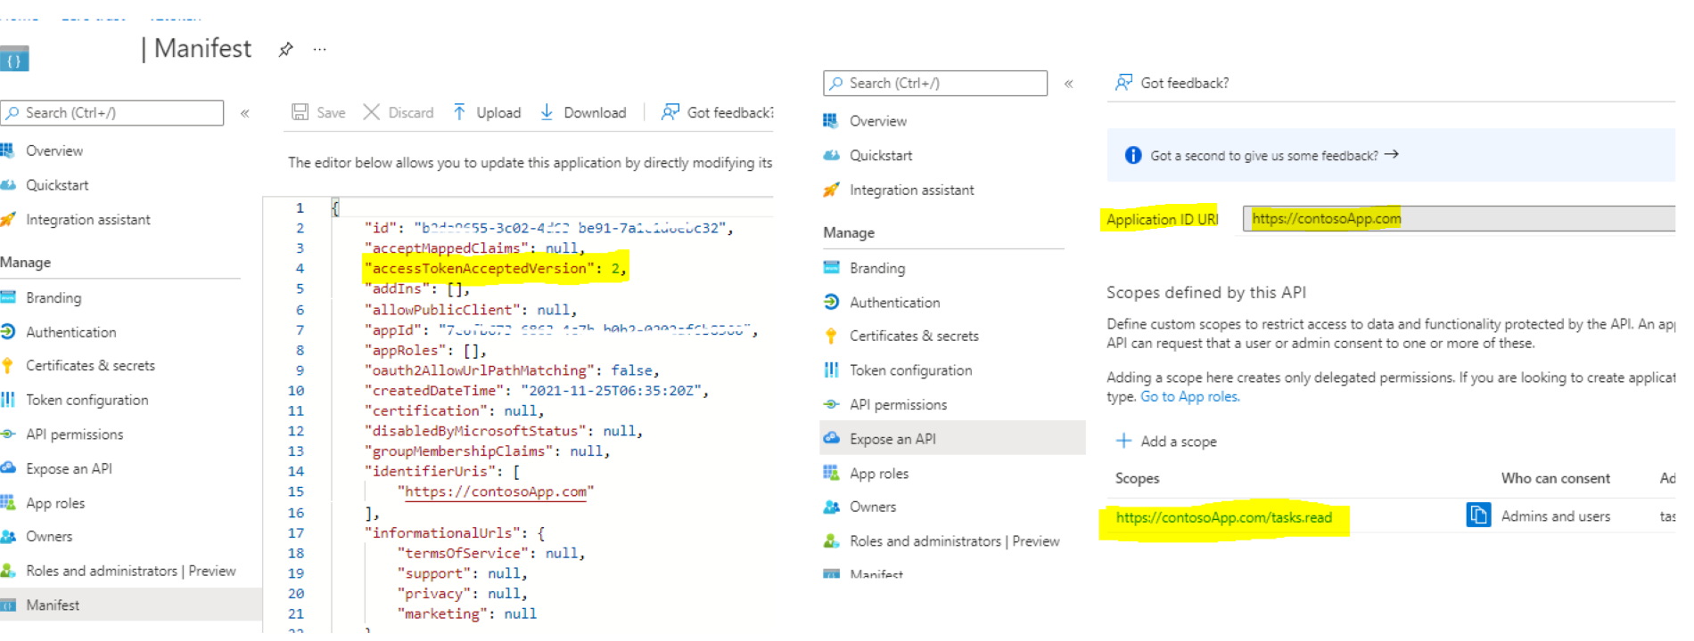Click the Scopes column header
The width and height of the screenshot is (1694, 641).
(x=1138, y=479)
